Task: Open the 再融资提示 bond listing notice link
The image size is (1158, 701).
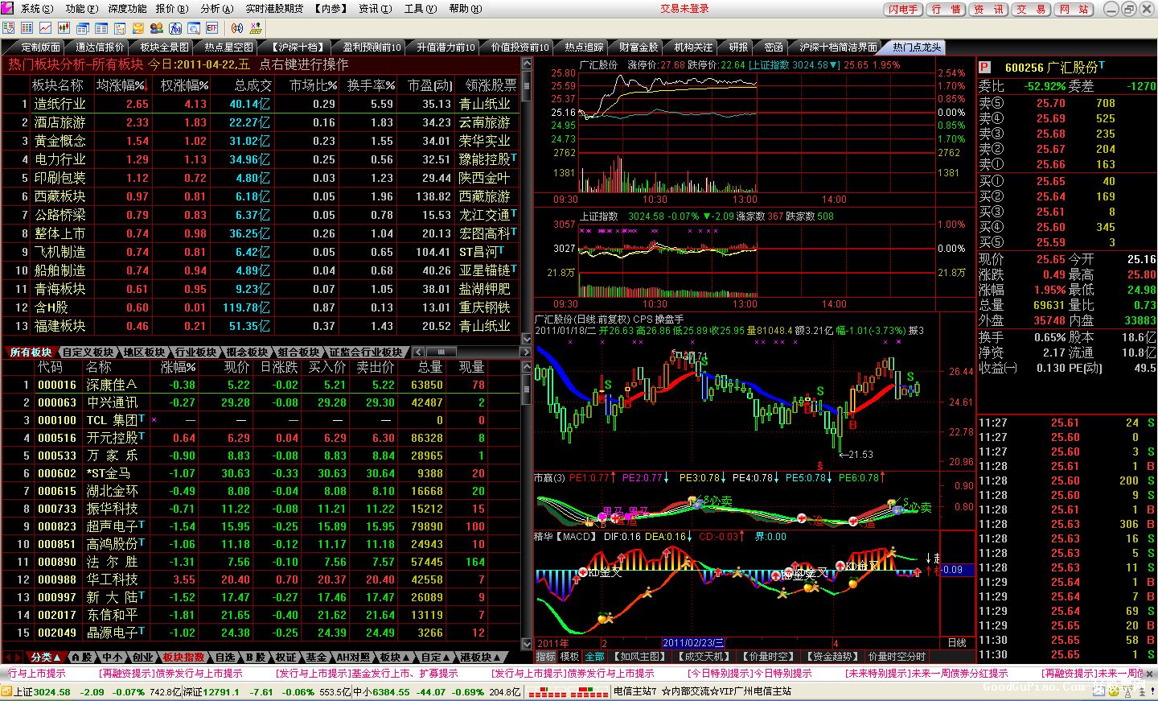Action: [170, 674]
